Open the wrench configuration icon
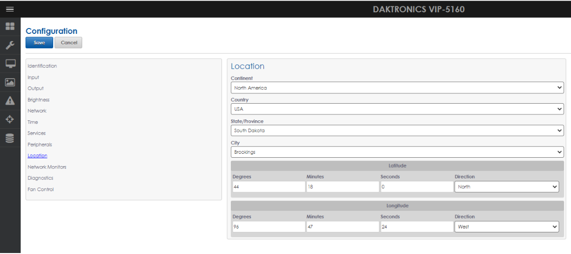571x254 pixels. click(x=10, y=45)
